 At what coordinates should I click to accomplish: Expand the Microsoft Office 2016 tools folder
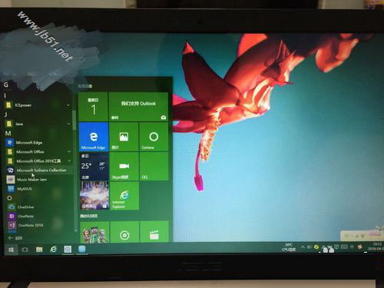[x=38, y=161]
